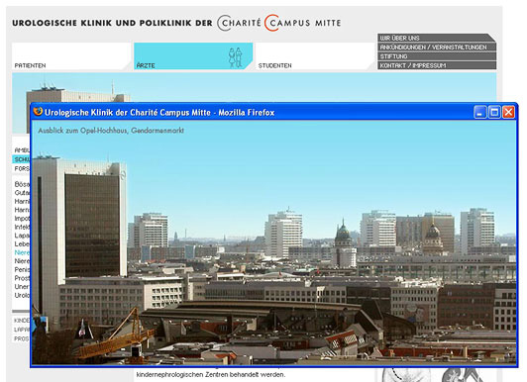Click the Firefox icon in the popup title bar
527x382 pixels.
click(x=38, y=112)
